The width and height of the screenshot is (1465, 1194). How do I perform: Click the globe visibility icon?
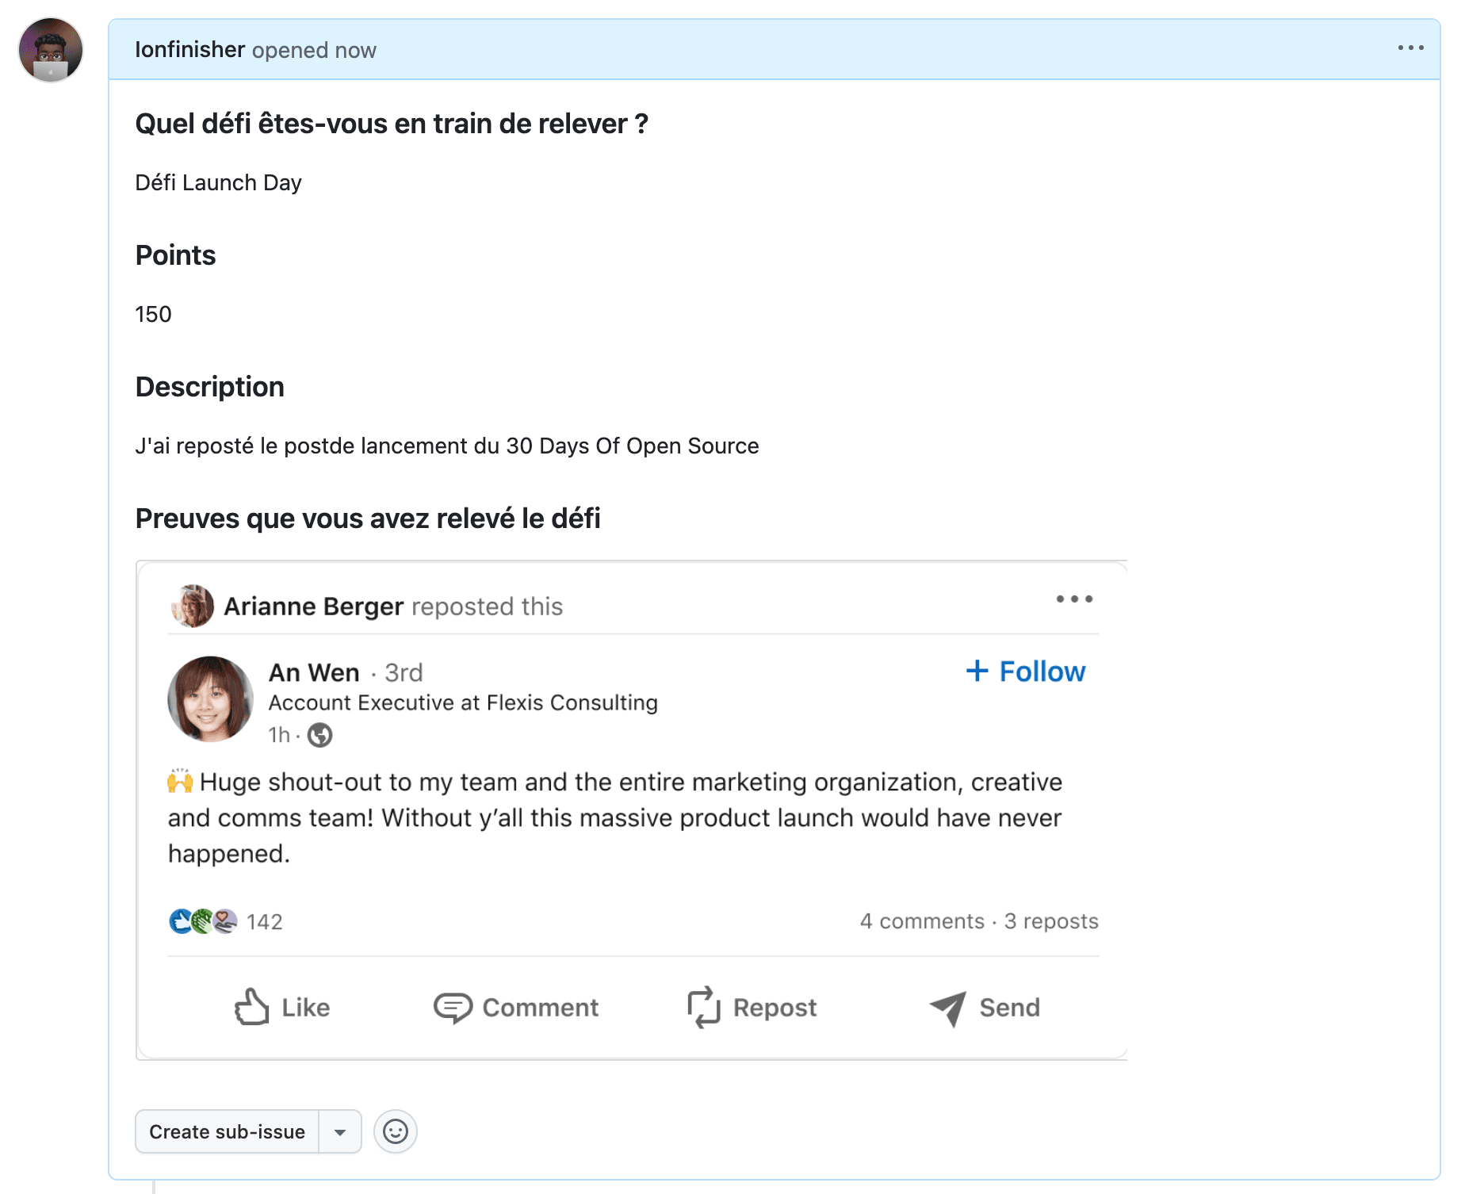pyautogui.click(x=319, y=736)
